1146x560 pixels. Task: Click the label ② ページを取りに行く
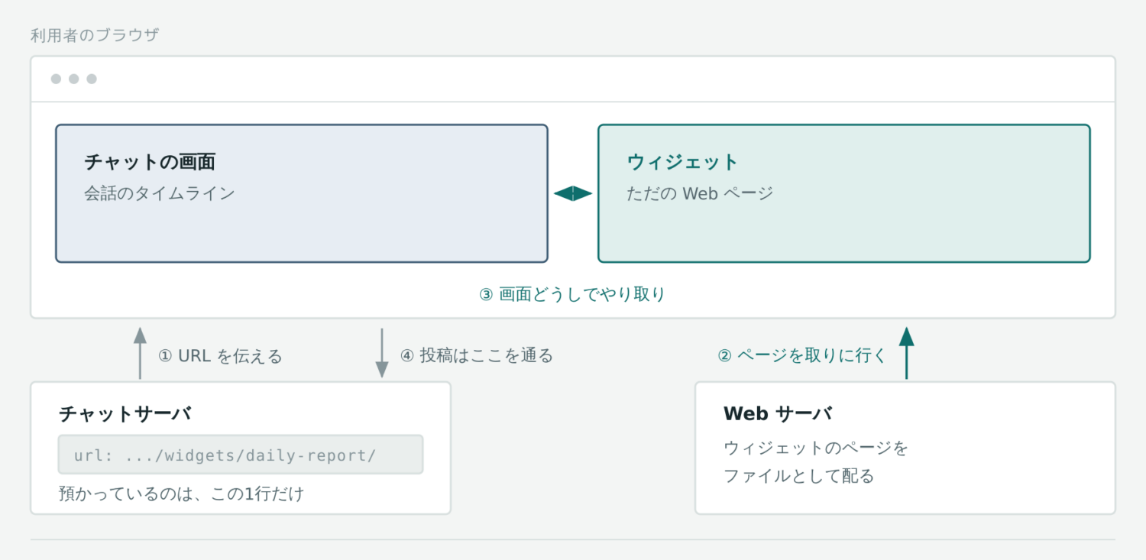click(801, 355)
